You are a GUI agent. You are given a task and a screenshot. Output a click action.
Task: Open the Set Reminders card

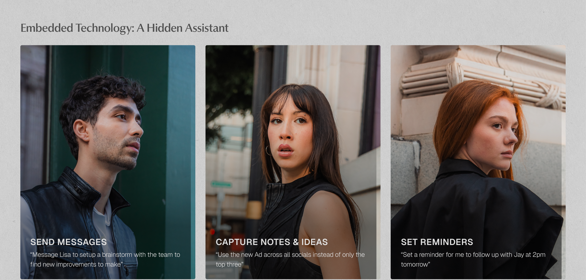tap(478, 162)
